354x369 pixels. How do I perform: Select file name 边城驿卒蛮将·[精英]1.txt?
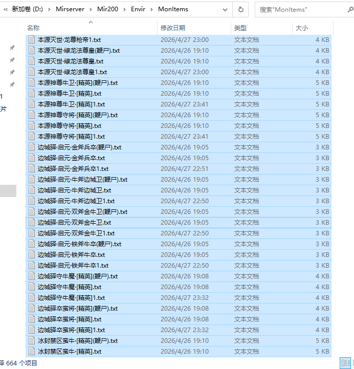coord(71,330)
